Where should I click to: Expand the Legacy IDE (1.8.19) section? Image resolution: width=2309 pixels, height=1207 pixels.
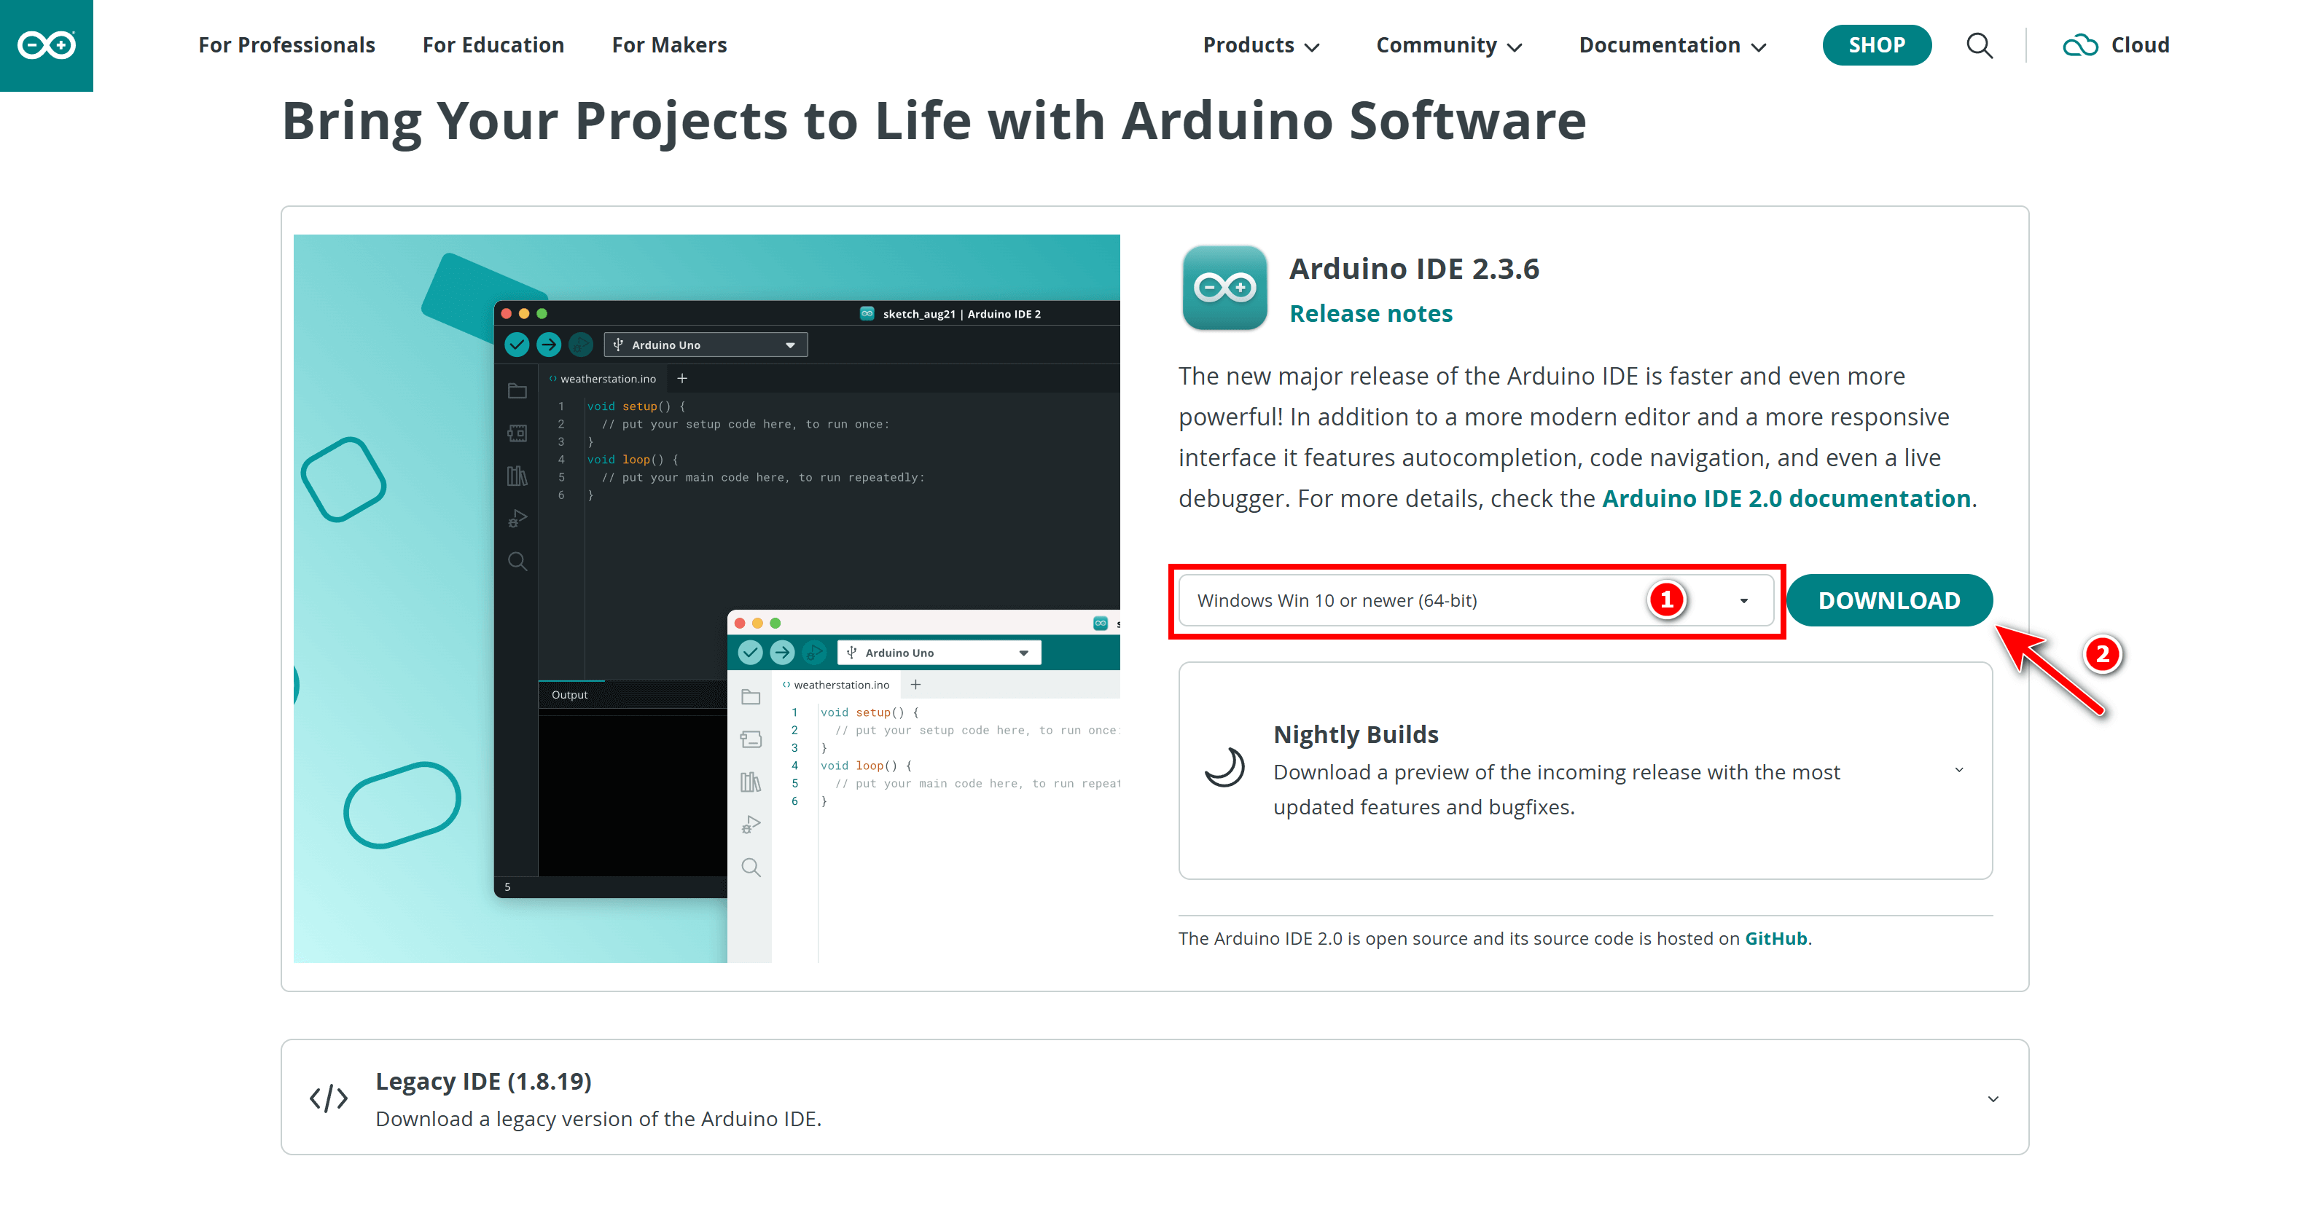point(1993,1098)
